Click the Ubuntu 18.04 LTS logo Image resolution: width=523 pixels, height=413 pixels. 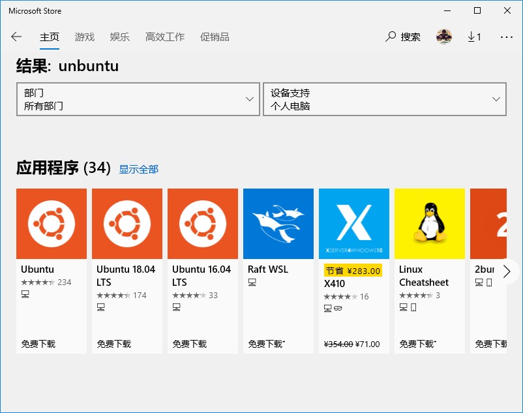click(127, 224)
